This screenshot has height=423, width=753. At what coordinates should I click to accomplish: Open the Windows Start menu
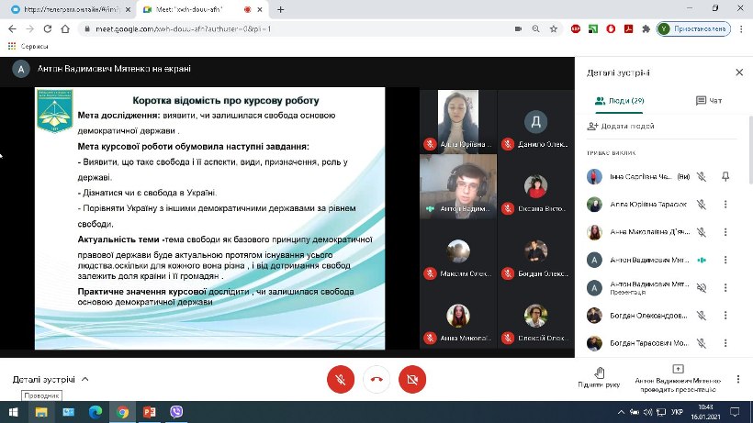coord(13,412)
